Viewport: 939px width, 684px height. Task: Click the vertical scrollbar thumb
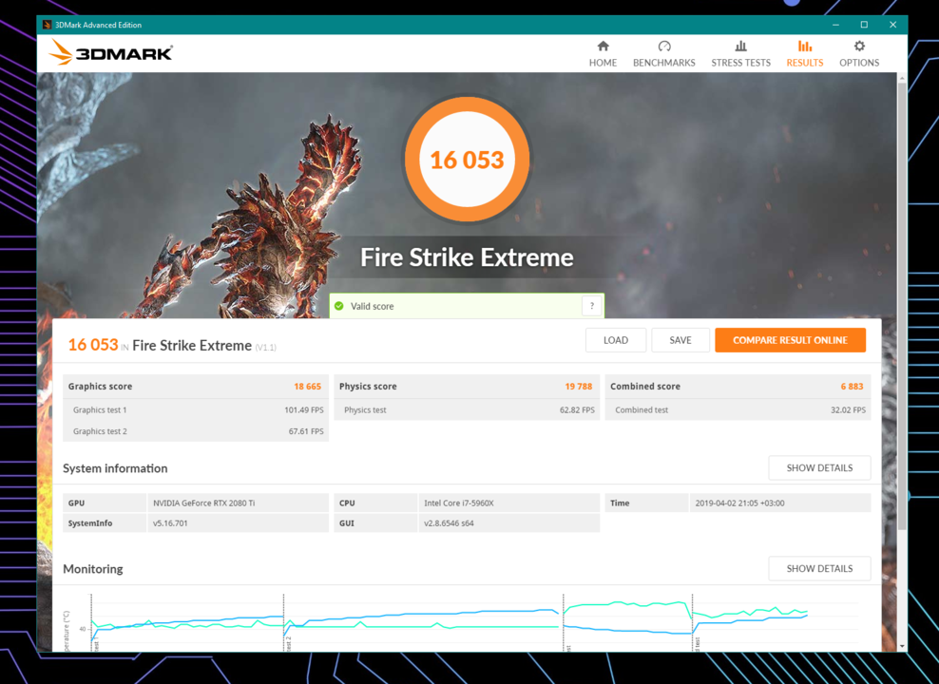[x=902, y=305]
